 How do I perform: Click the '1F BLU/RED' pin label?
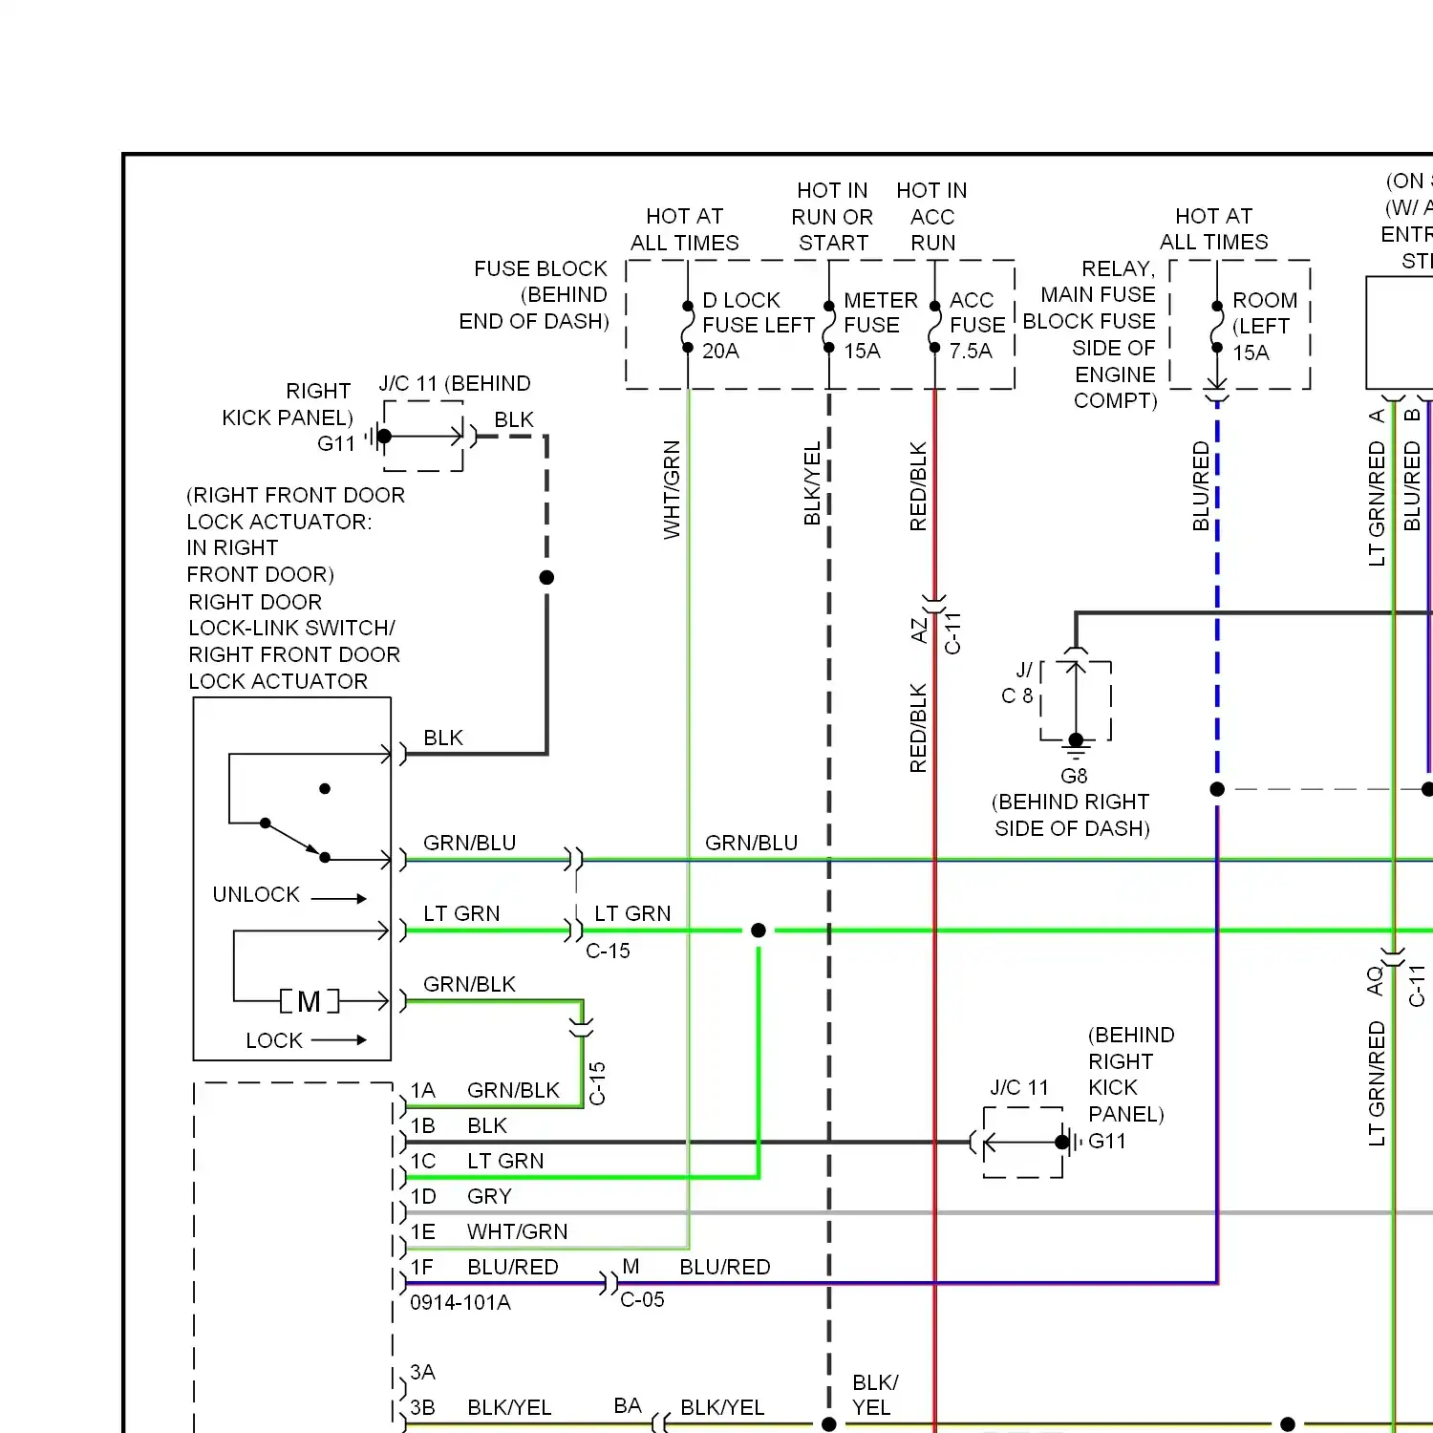(x=484, y=1267)
